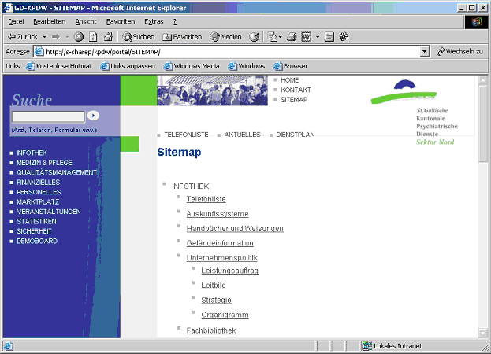
Task: Open the Organigramm link
Action: pyautogui.click(x=225, y=315)
